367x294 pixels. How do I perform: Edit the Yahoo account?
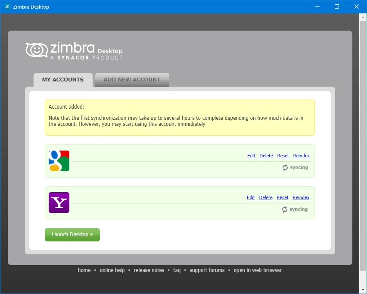(x=251, y=197)
